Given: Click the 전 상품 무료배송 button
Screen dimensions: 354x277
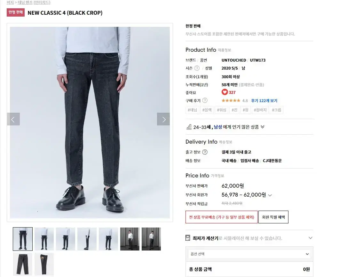Looking at the screenshot, I should point(222,217).
